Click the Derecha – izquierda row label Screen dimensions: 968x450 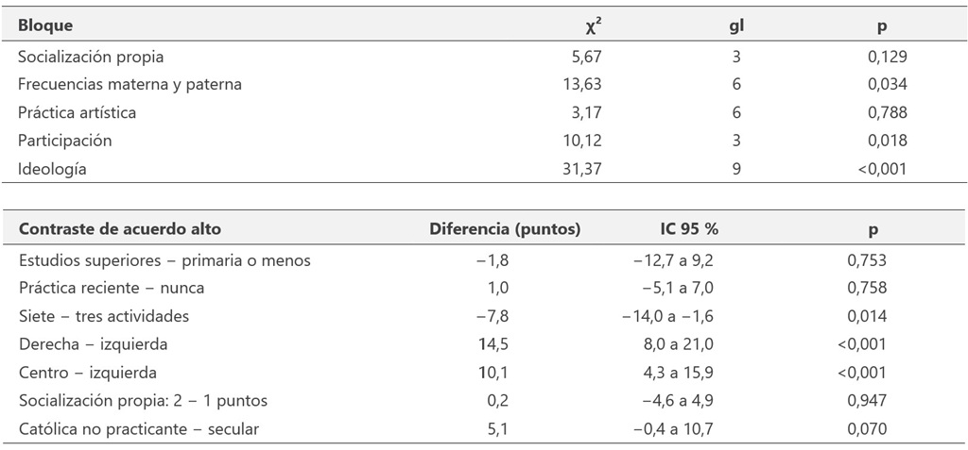[x=94, y=344]
